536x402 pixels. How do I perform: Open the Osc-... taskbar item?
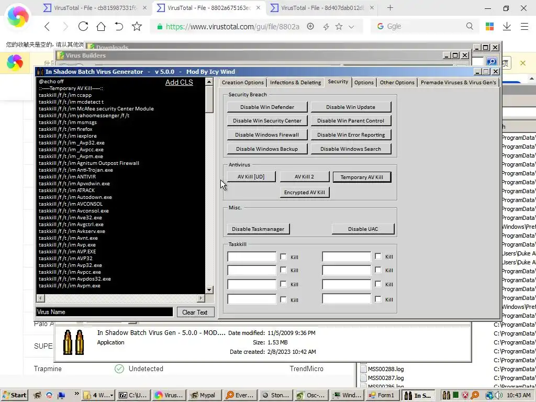311,395
